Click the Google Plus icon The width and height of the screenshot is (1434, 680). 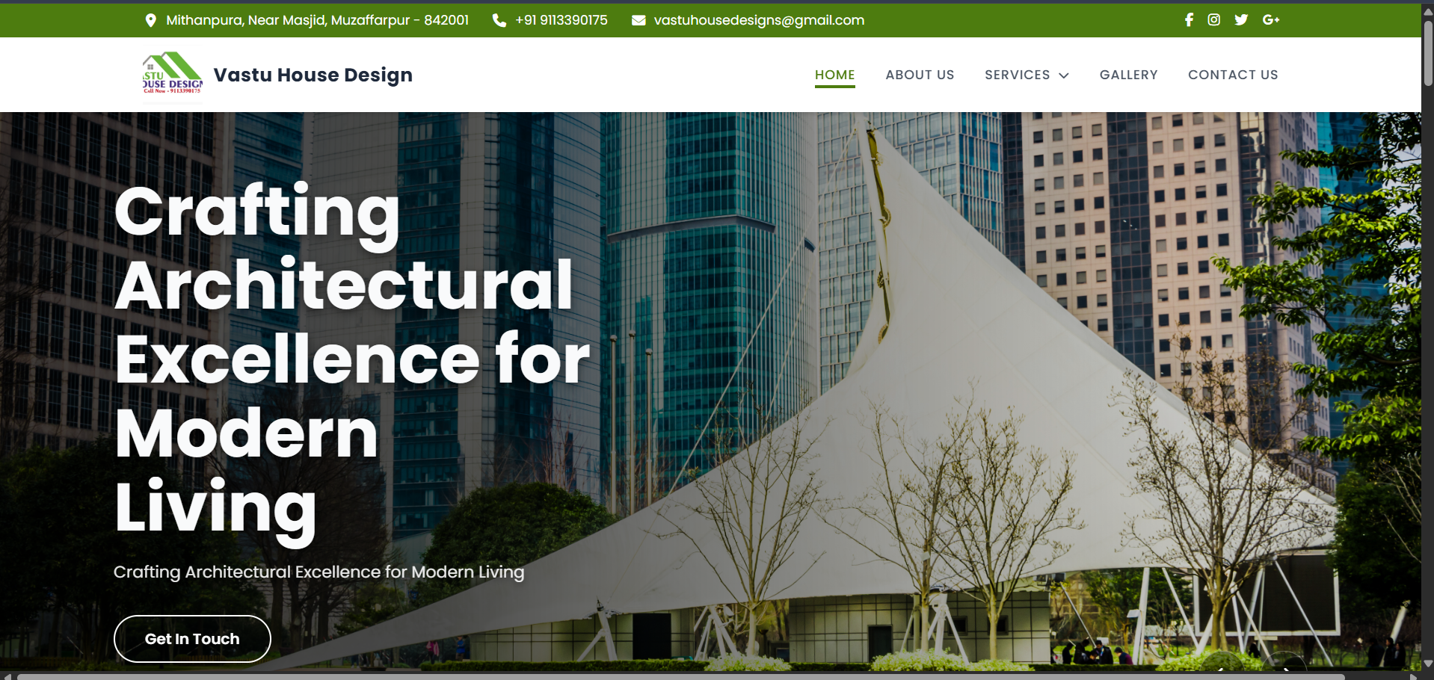(x=1270, y=20)
